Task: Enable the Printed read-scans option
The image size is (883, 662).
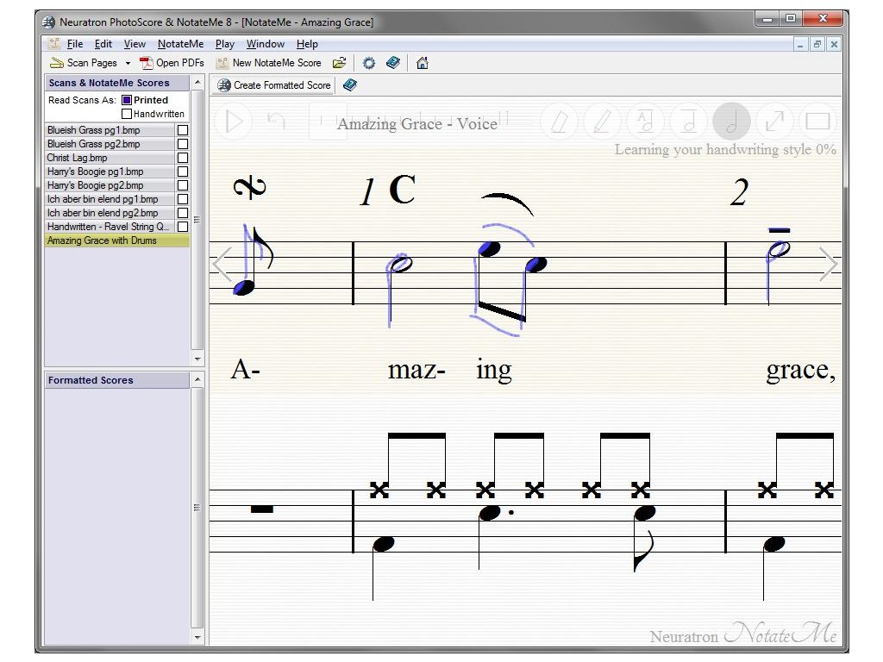Action: pyautogui.click(x=127, y=100)
